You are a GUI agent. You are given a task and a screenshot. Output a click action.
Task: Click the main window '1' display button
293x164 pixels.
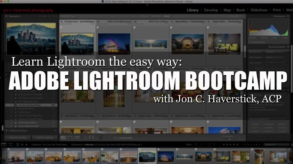pos(4,145)
